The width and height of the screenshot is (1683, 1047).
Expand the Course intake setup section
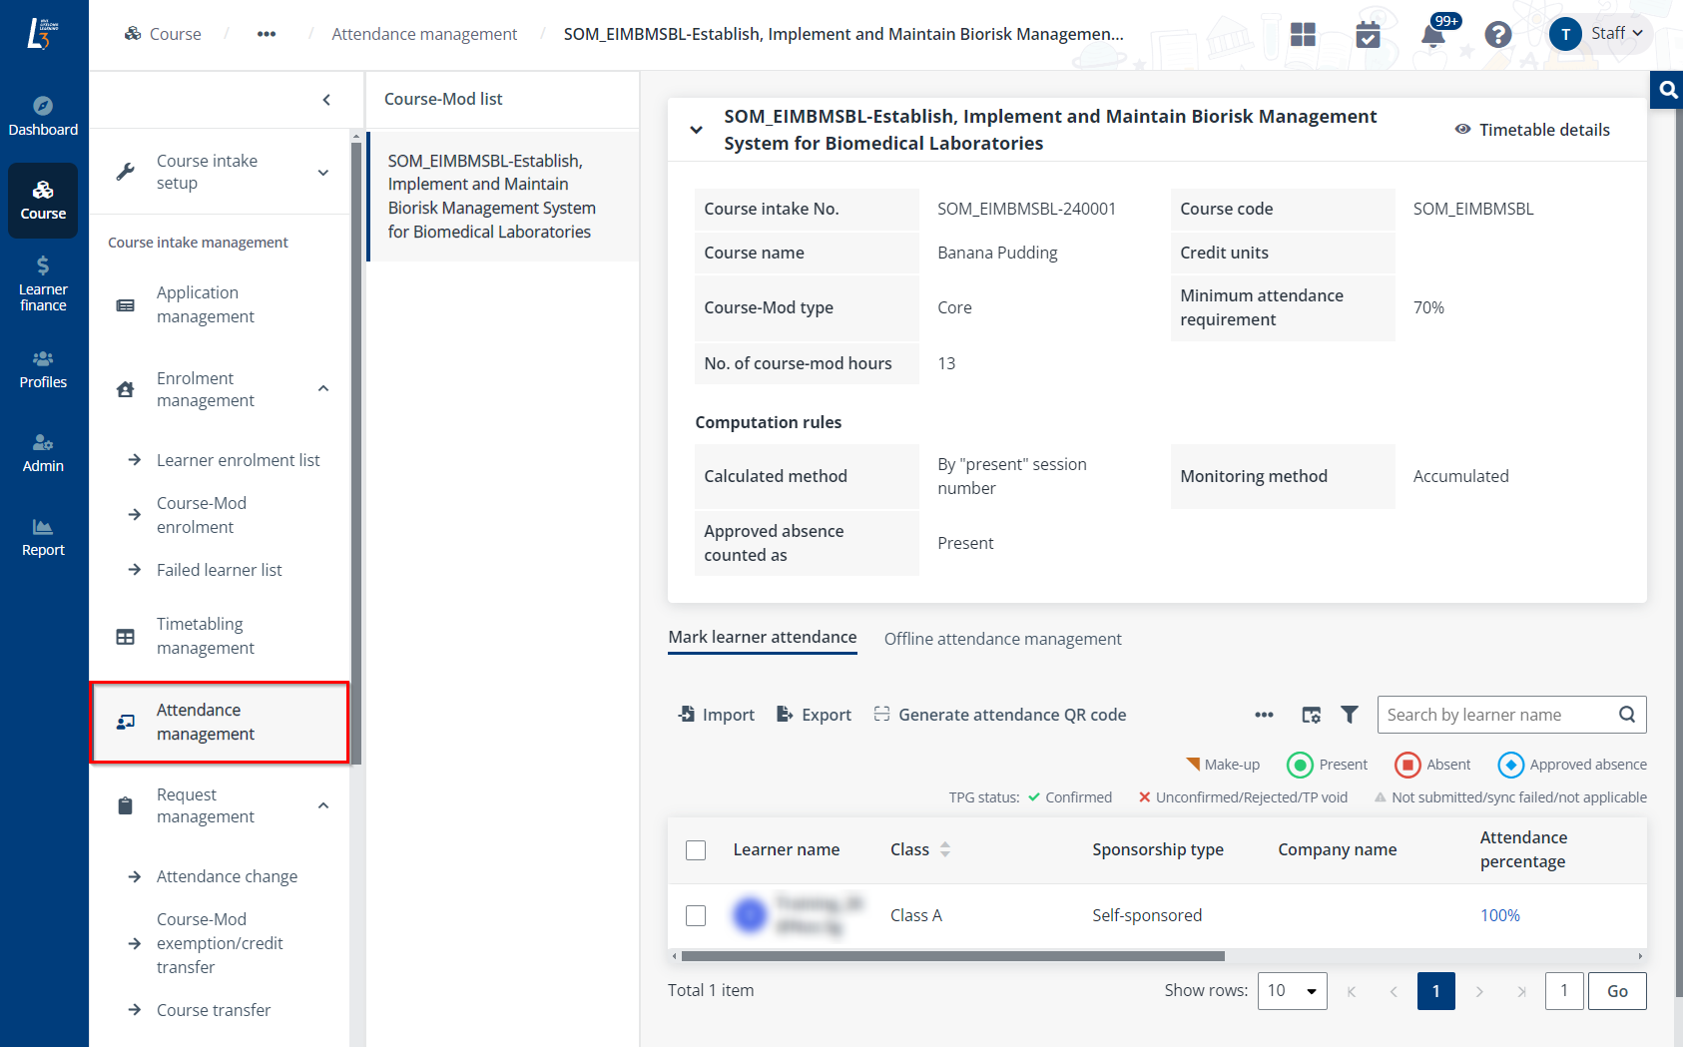(x=222, y=172)
